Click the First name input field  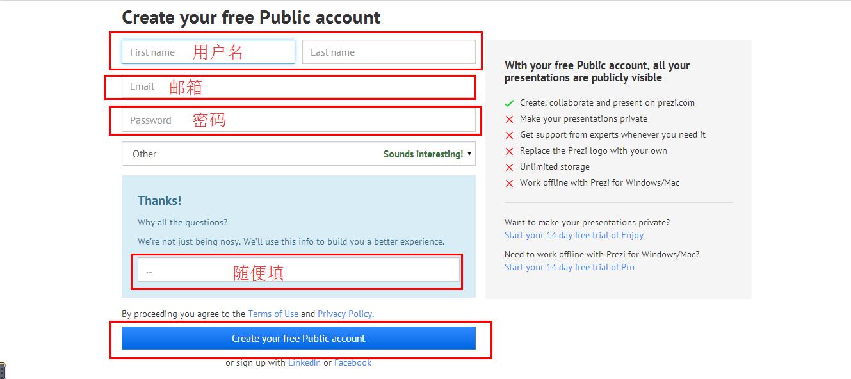208,52
